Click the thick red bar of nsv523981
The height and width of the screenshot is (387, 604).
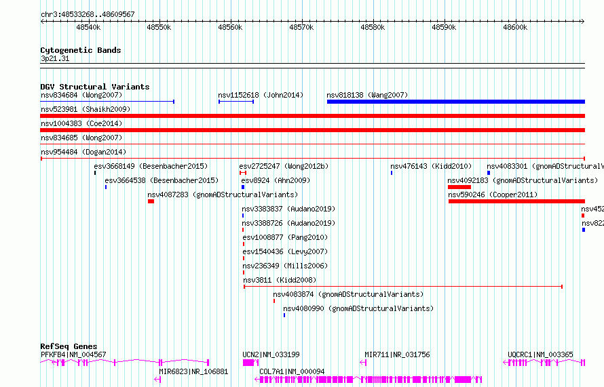coord(312,116)
